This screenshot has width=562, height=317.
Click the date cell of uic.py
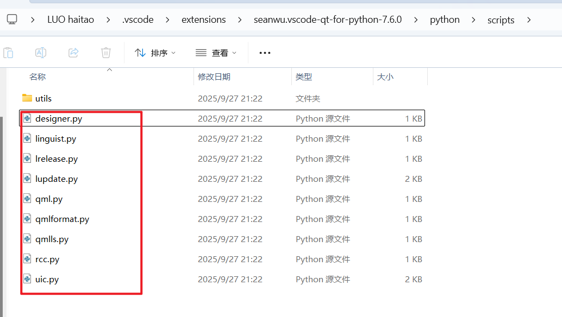(x=230, y=279)
